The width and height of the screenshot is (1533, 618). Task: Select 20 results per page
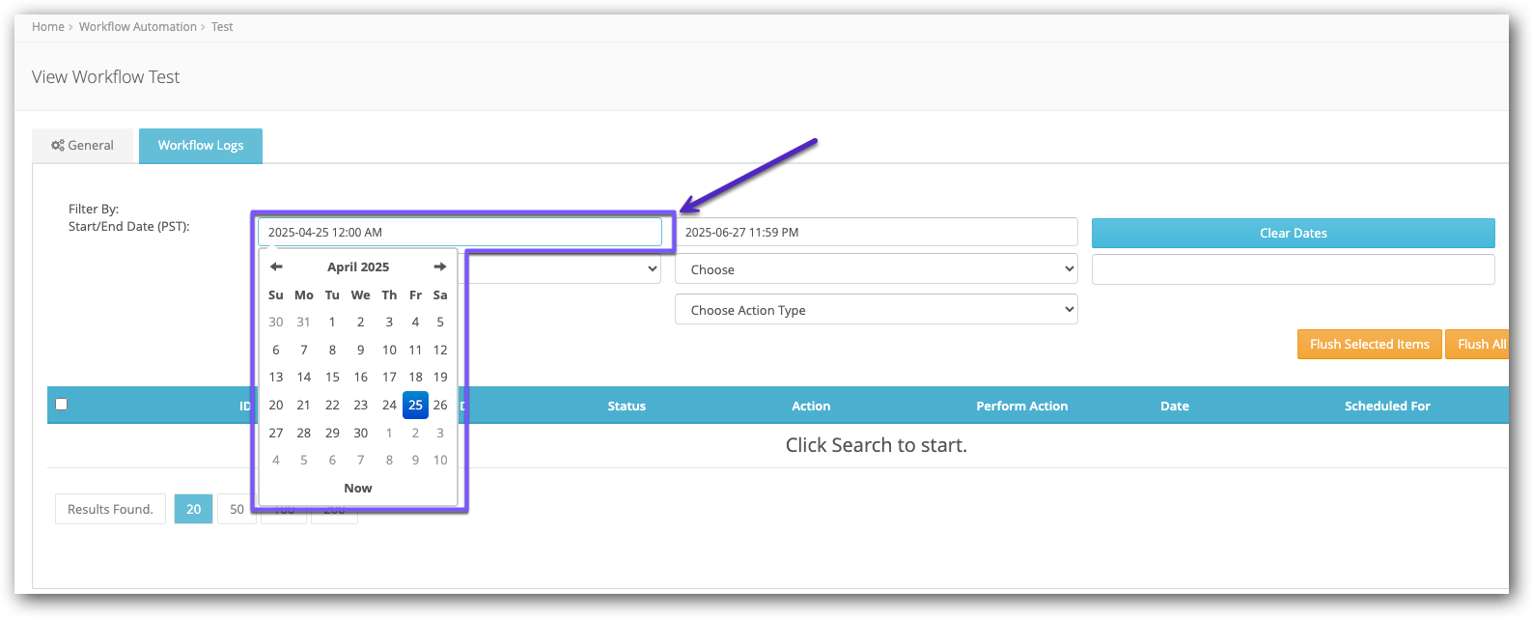(x=194, y=509)
